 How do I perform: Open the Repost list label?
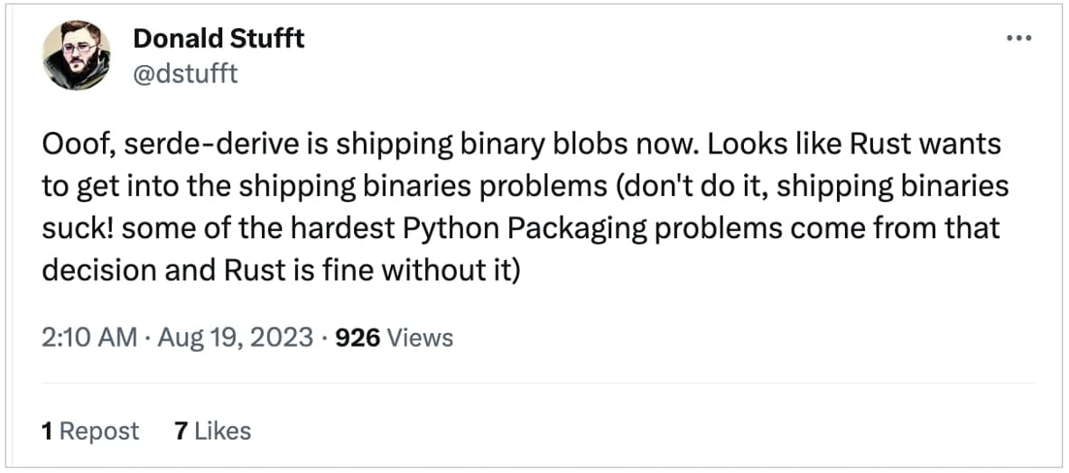99,431
